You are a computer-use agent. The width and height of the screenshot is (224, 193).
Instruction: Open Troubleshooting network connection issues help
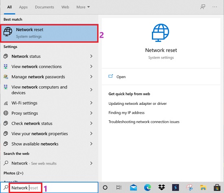pos(144,122)
